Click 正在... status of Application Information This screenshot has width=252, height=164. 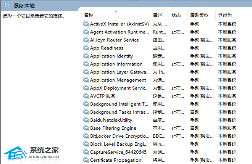178,64
